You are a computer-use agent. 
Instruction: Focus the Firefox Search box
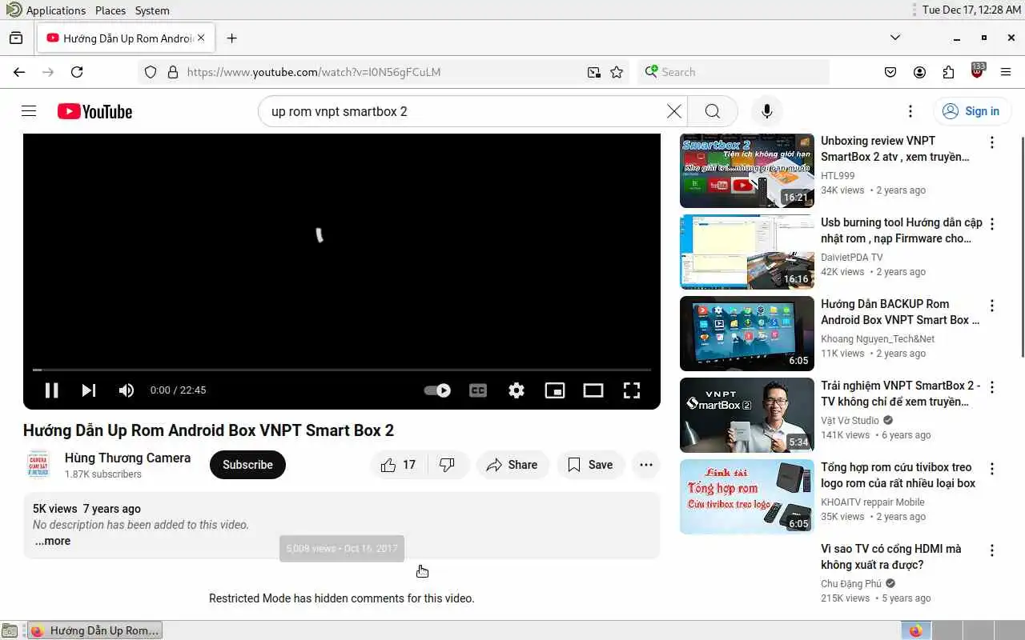(x=734, y=72)
